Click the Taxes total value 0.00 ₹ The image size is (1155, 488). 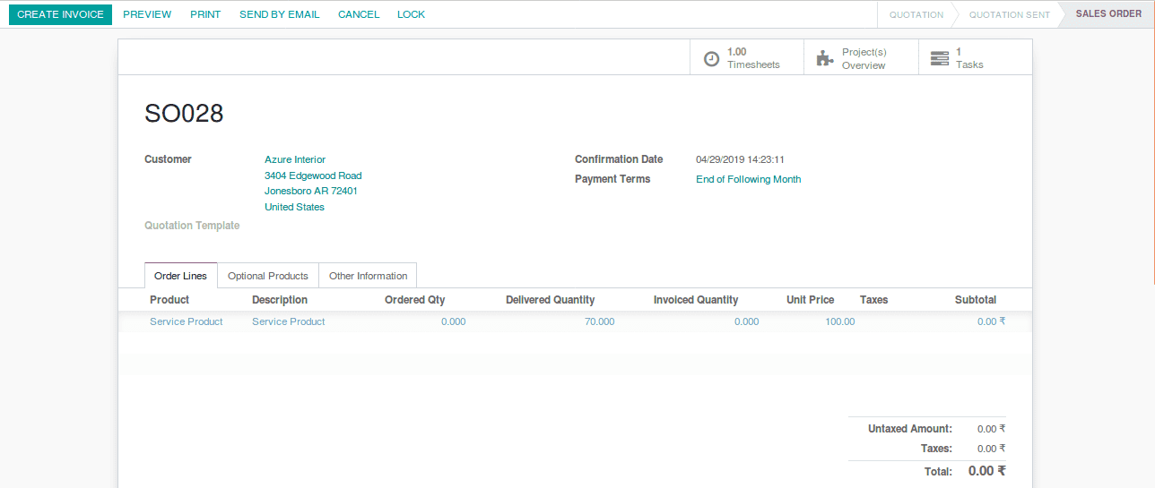click(991, 449)
